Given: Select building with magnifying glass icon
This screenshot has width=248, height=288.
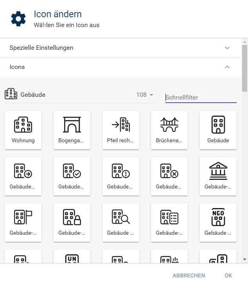Looking at the screenshot, I should click(x=120, y=222).
